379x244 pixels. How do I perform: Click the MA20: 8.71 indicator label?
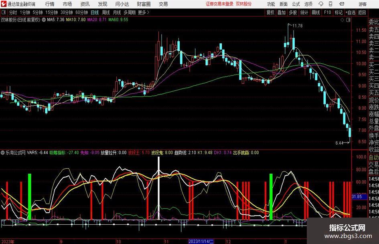tap(97, 20)
